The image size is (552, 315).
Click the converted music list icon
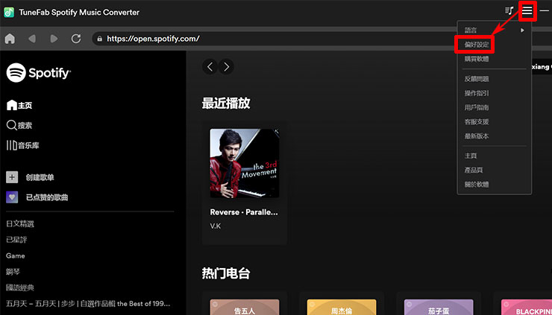[x=509, y=11]
